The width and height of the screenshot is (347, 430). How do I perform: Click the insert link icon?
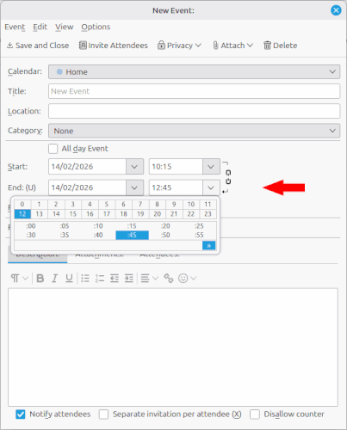[169, 278]
